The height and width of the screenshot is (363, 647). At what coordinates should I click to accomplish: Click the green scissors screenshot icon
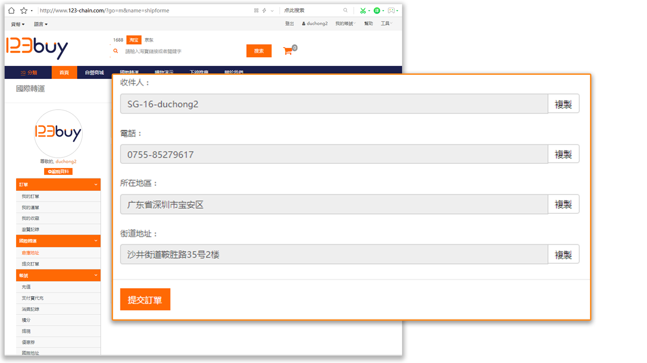coord(363,11)
